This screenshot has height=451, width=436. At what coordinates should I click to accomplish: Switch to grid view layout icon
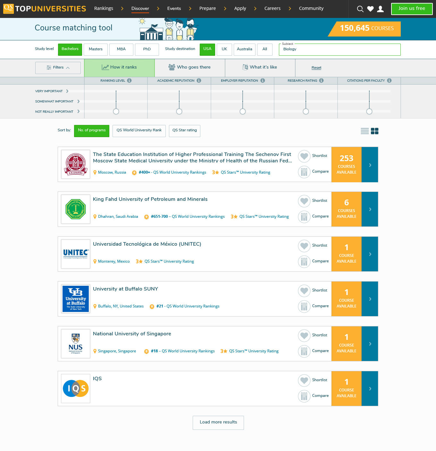click(x=375, y=131)
